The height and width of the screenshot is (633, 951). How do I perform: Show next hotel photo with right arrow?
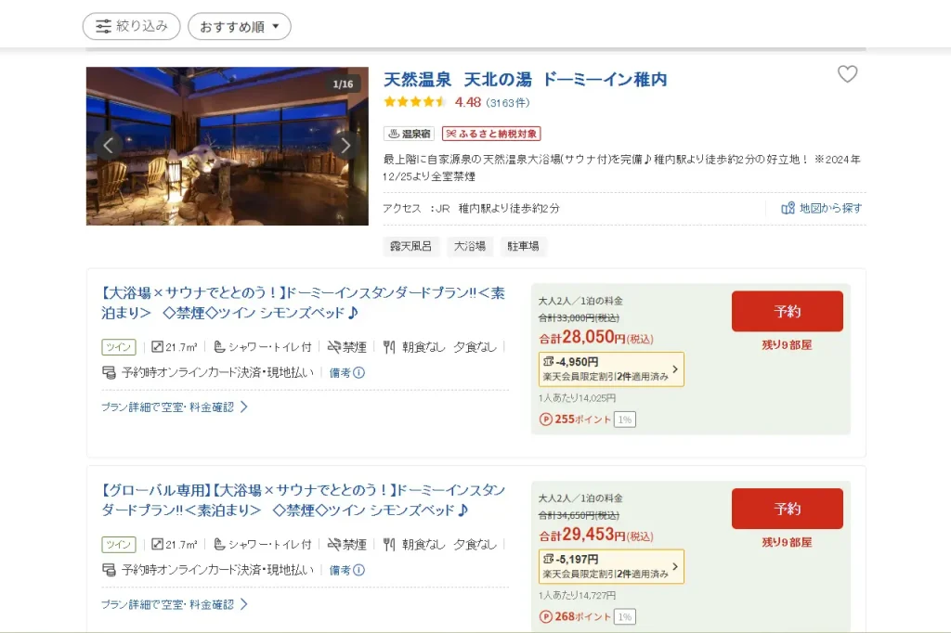pos(345,146)
